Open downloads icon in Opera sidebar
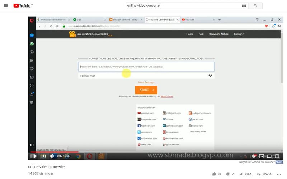 click(32, 94)
